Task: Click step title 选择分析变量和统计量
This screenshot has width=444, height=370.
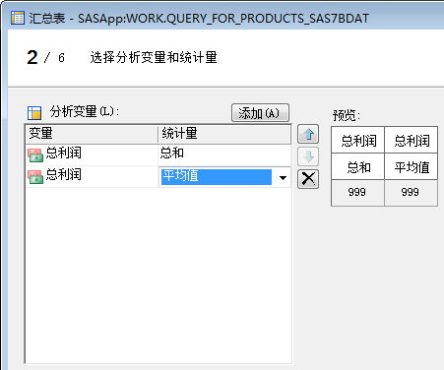Action: pos(154,58)
